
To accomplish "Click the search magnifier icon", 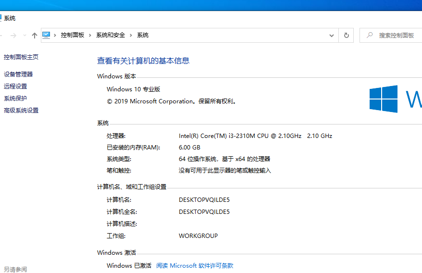I will click(370, 35).
